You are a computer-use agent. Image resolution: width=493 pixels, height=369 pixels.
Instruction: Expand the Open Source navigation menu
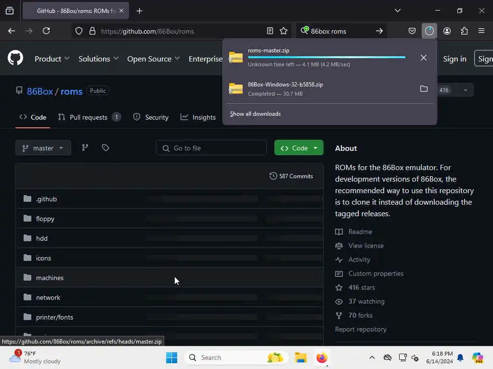(x=154, y=59)
